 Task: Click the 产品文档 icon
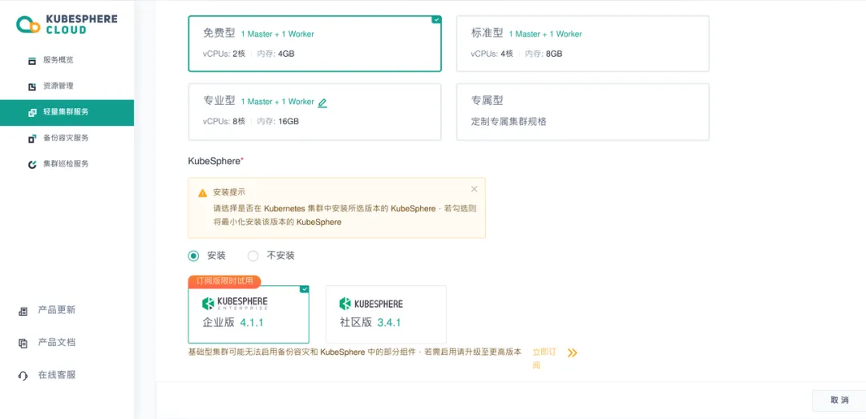pyautogui.click(x=23, y=343)
